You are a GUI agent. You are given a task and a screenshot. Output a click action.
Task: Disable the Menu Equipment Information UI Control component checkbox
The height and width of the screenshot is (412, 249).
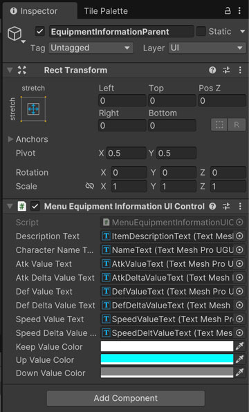coord(35,206)
